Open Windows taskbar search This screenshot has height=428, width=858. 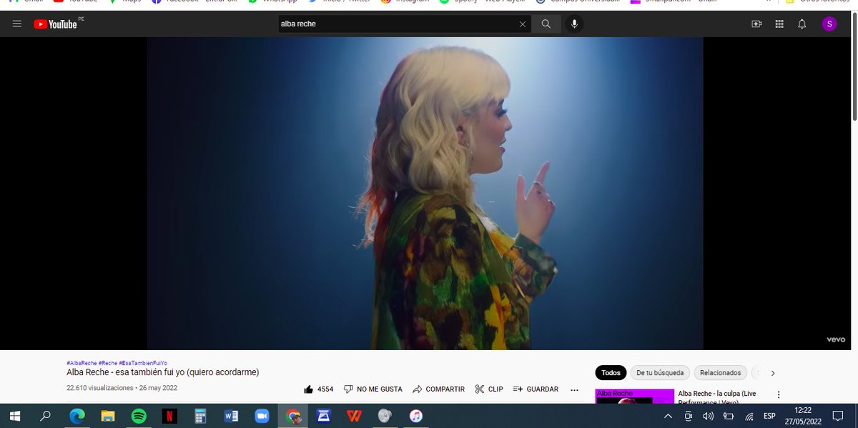click(45, 415)
